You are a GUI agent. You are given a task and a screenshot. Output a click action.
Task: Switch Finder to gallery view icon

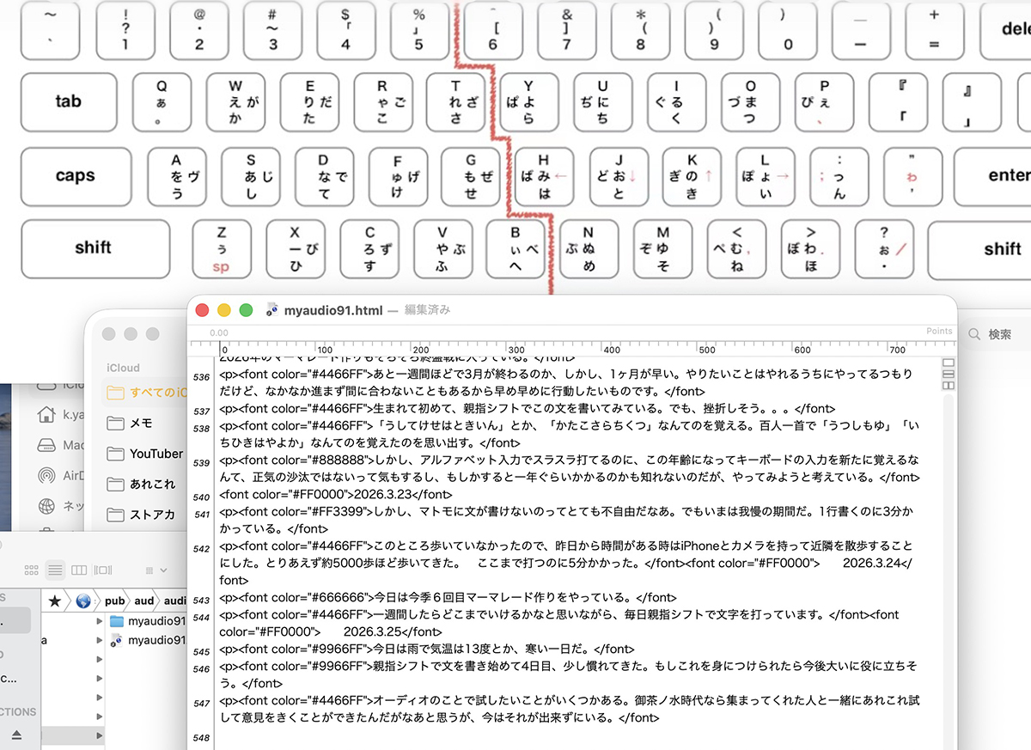103,570
